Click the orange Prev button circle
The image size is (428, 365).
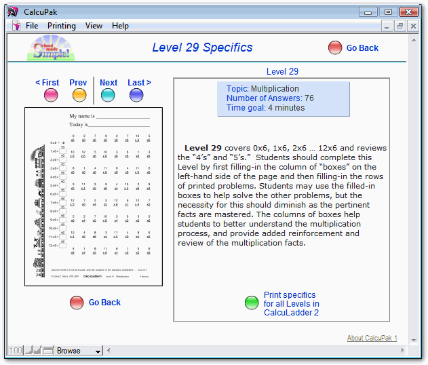[79, 95]
